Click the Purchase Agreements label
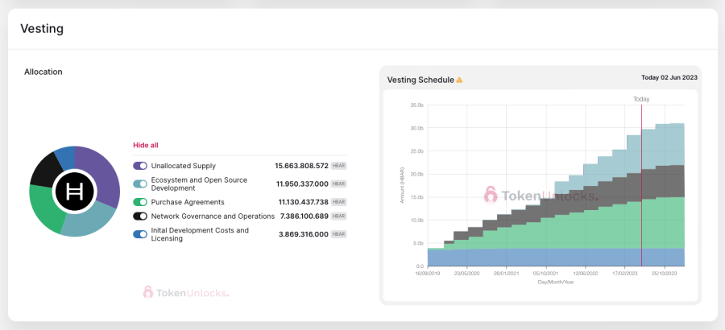The image size is (725, 330). [188, 202]
